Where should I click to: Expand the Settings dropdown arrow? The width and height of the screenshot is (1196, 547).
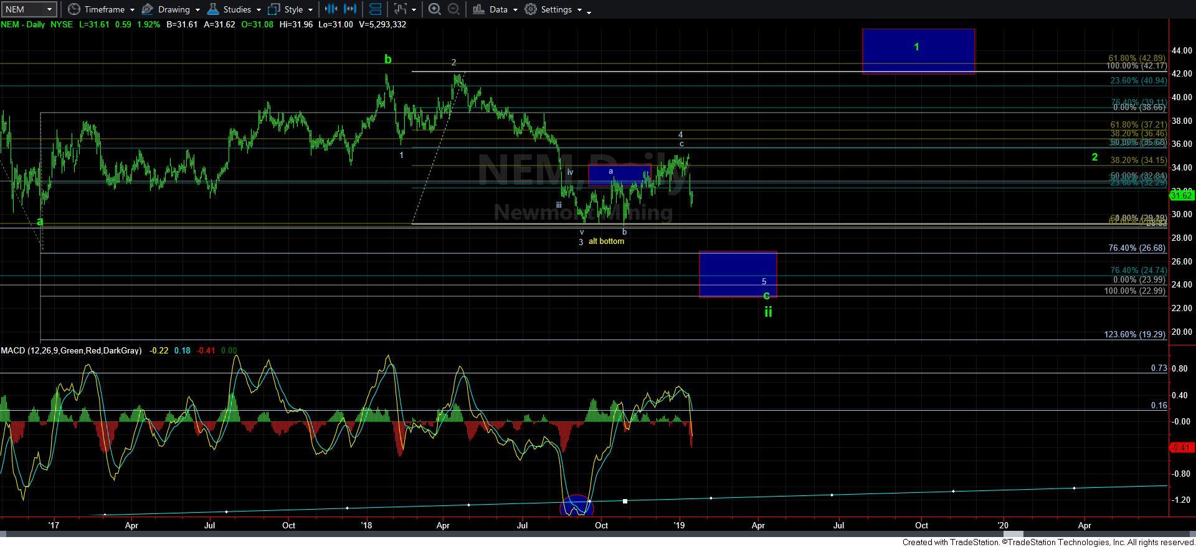tap(579, 10)
